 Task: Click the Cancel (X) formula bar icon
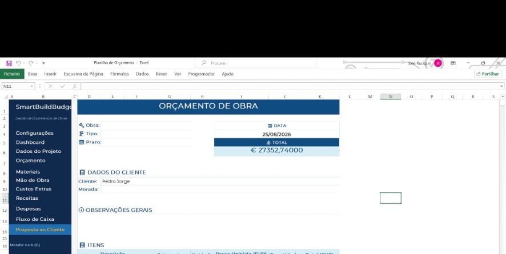[x=51, y=86]
